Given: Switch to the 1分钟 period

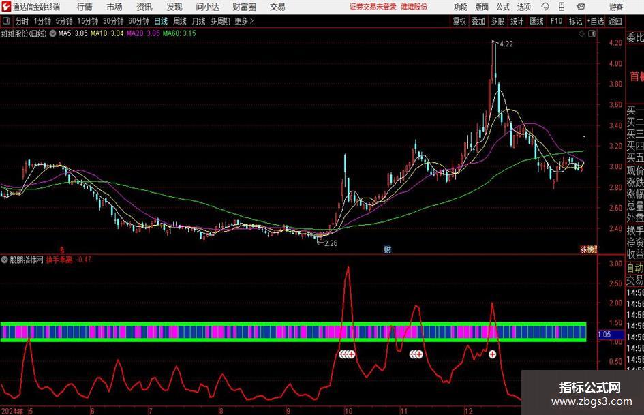Looking at the screenshot, I should coord(42,21).
